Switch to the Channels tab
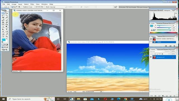This screenshot has height=101, width=179. (x=160, y=49)
